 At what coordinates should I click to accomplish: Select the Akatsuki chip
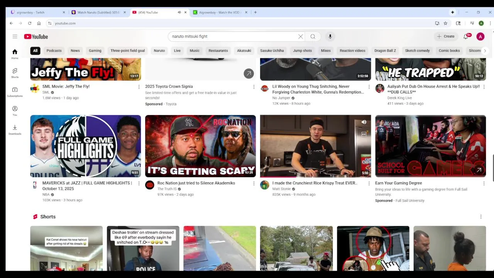coord(244,51)
